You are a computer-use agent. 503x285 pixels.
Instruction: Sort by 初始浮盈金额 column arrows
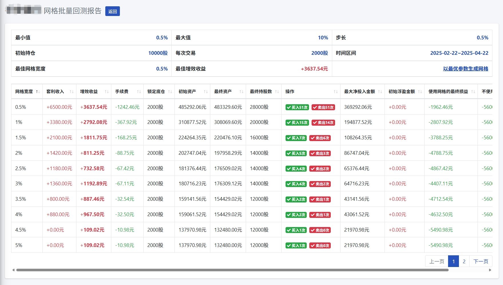pos(420,92)
